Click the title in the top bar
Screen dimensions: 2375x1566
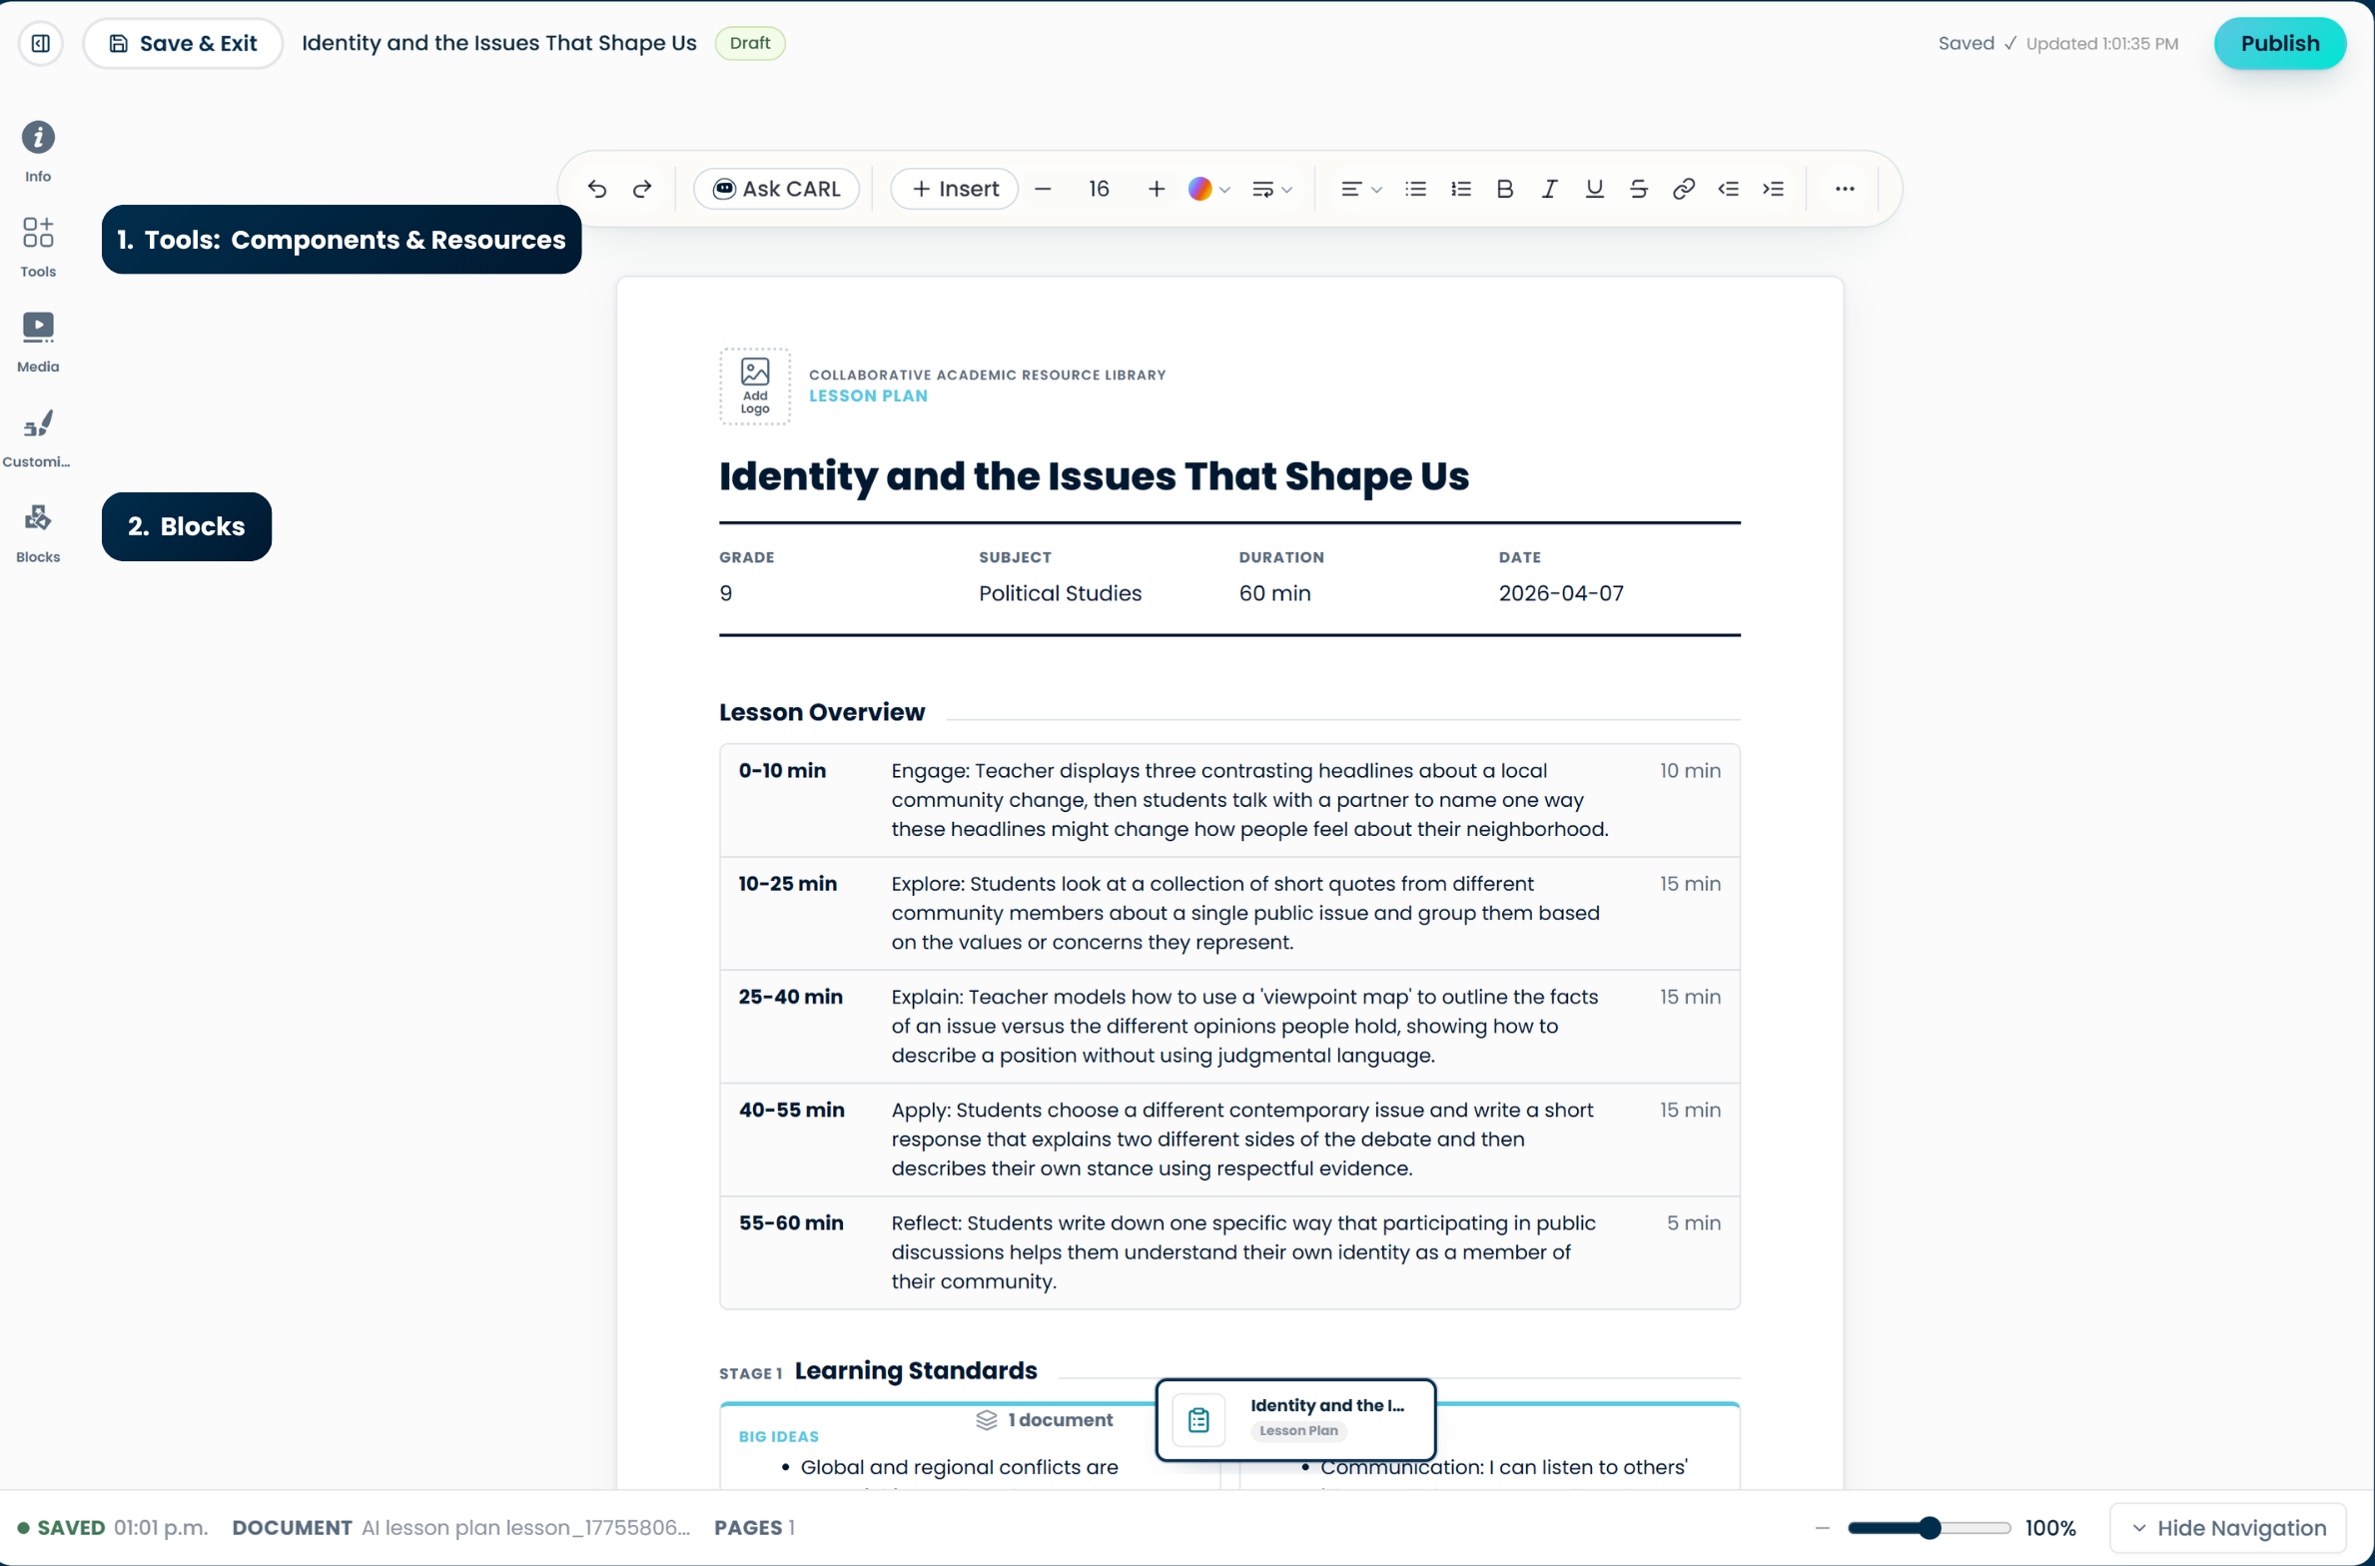[x=499, y=43]
